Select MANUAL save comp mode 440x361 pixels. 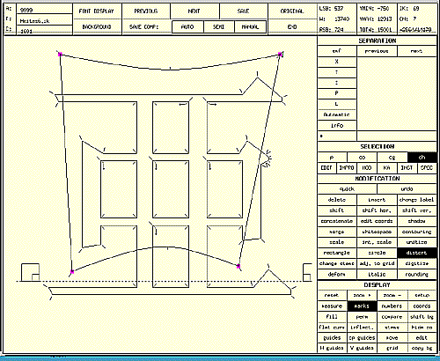coord(250,26)
